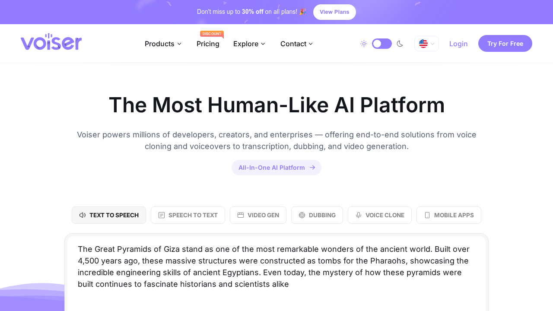Image resolution: width=553 pixels, height=311 pixels.
Task: Open the language selection dropdown
Action: pyautogui.click(x=426, y=43)
